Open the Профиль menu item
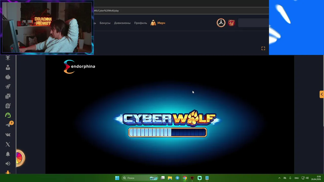Image resolution: width=324 pixels, height=182 pixels. coord(140,23)
